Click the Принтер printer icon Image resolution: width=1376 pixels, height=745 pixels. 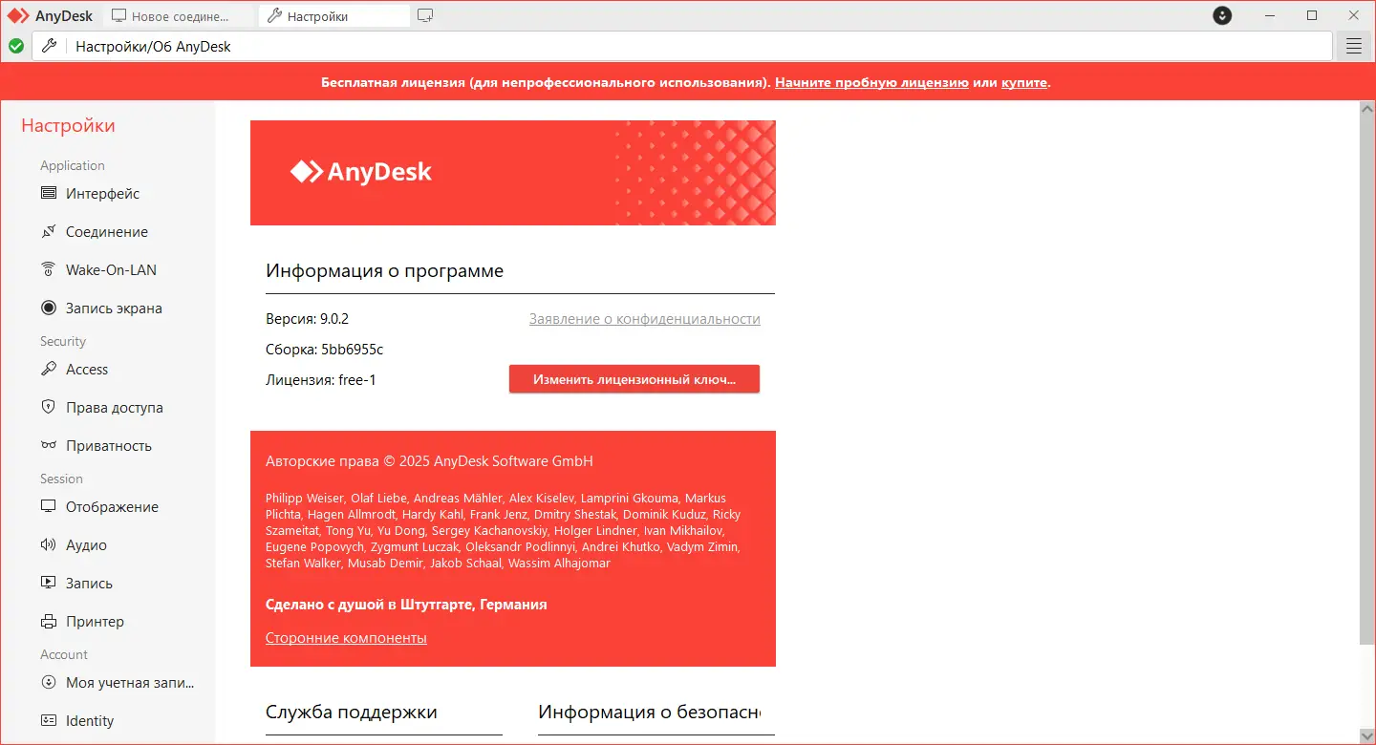tap(49, 621)
